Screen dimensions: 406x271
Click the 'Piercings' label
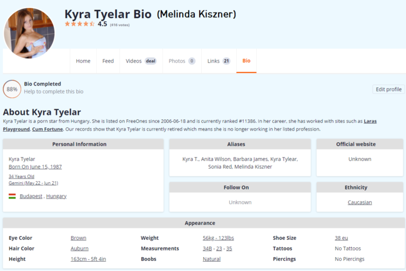pyautogui.click(x=284, y=259)
